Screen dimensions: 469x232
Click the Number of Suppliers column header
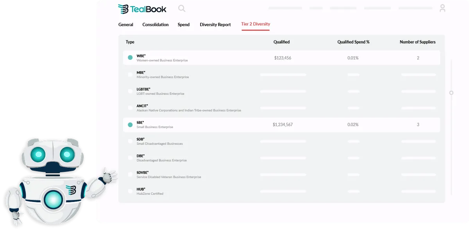417,42
